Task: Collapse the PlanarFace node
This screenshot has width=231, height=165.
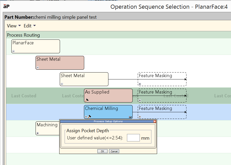Action: coord(13,51)
